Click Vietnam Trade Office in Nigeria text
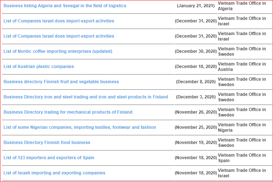This screenshot has height=182, width=273. coord(242,127)
